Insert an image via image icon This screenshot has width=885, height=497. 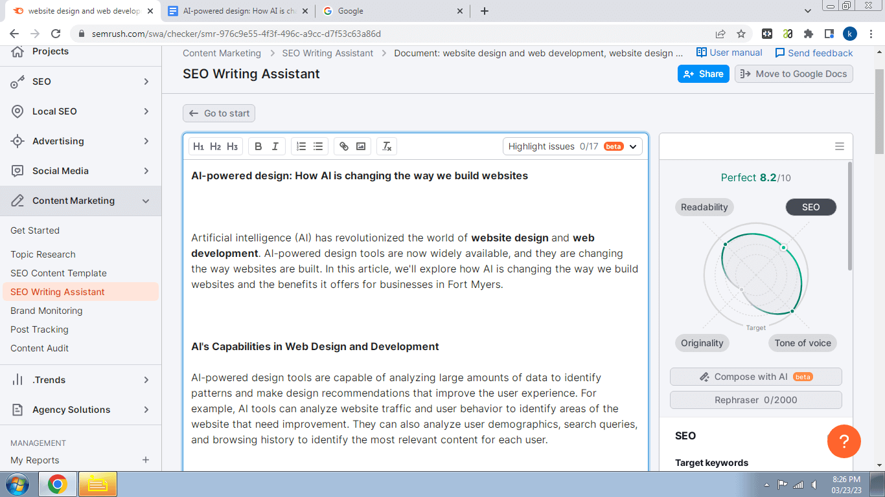(x=361, y=146)
